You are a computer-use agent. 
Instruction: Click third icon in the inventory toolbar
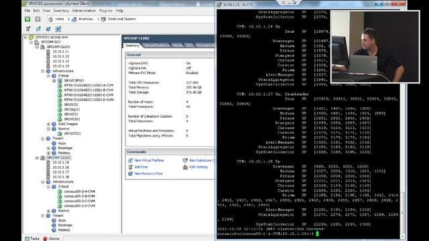[48, 29]
